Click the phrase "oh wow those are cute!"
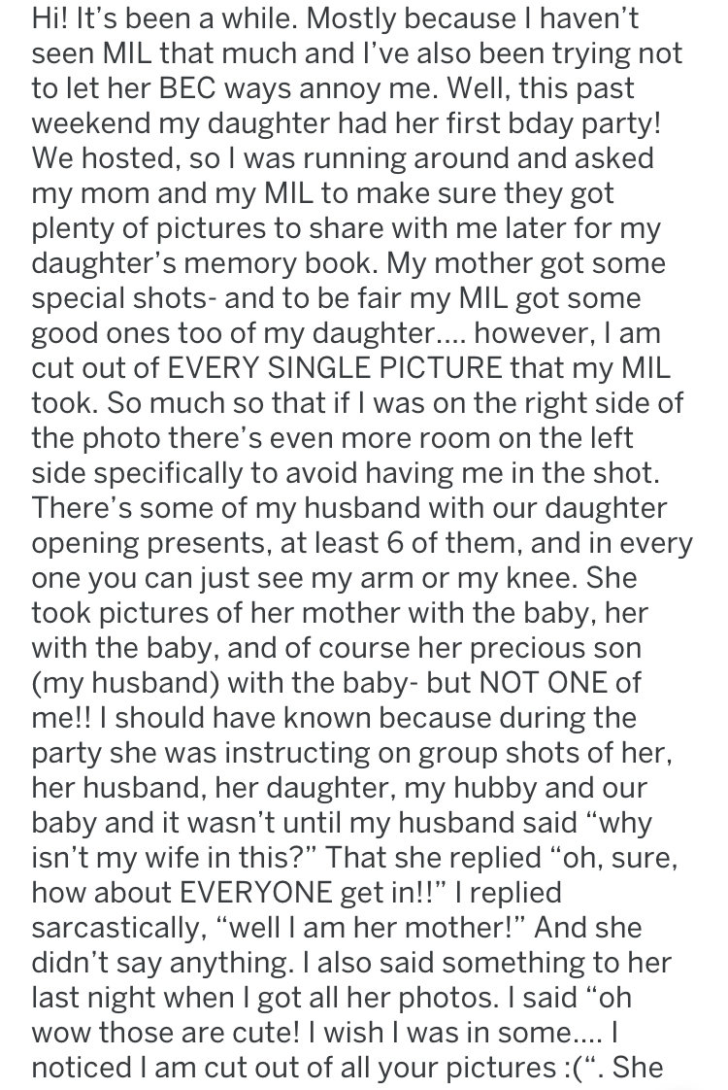 click(331, 1015)
